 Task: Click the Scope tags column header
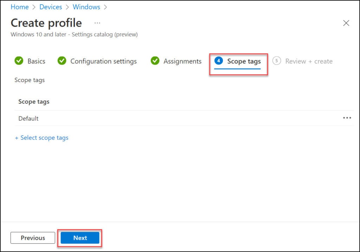pos(34,101)
